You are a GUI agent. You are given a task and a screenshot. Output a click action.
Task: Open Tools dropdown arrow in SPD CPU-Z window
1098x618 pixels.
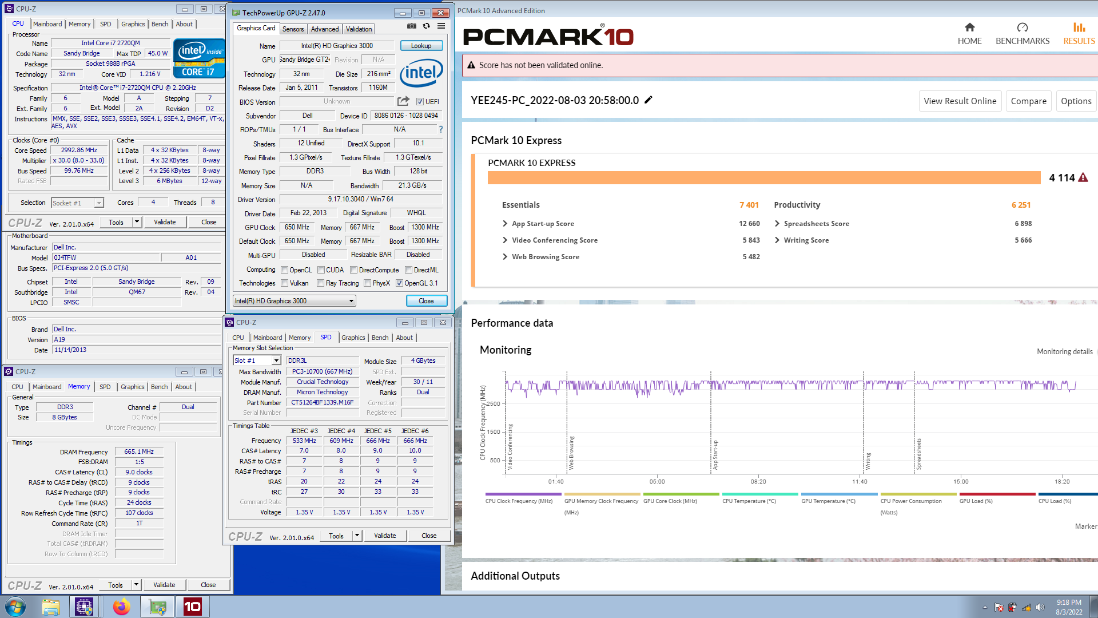pos(357,536)
